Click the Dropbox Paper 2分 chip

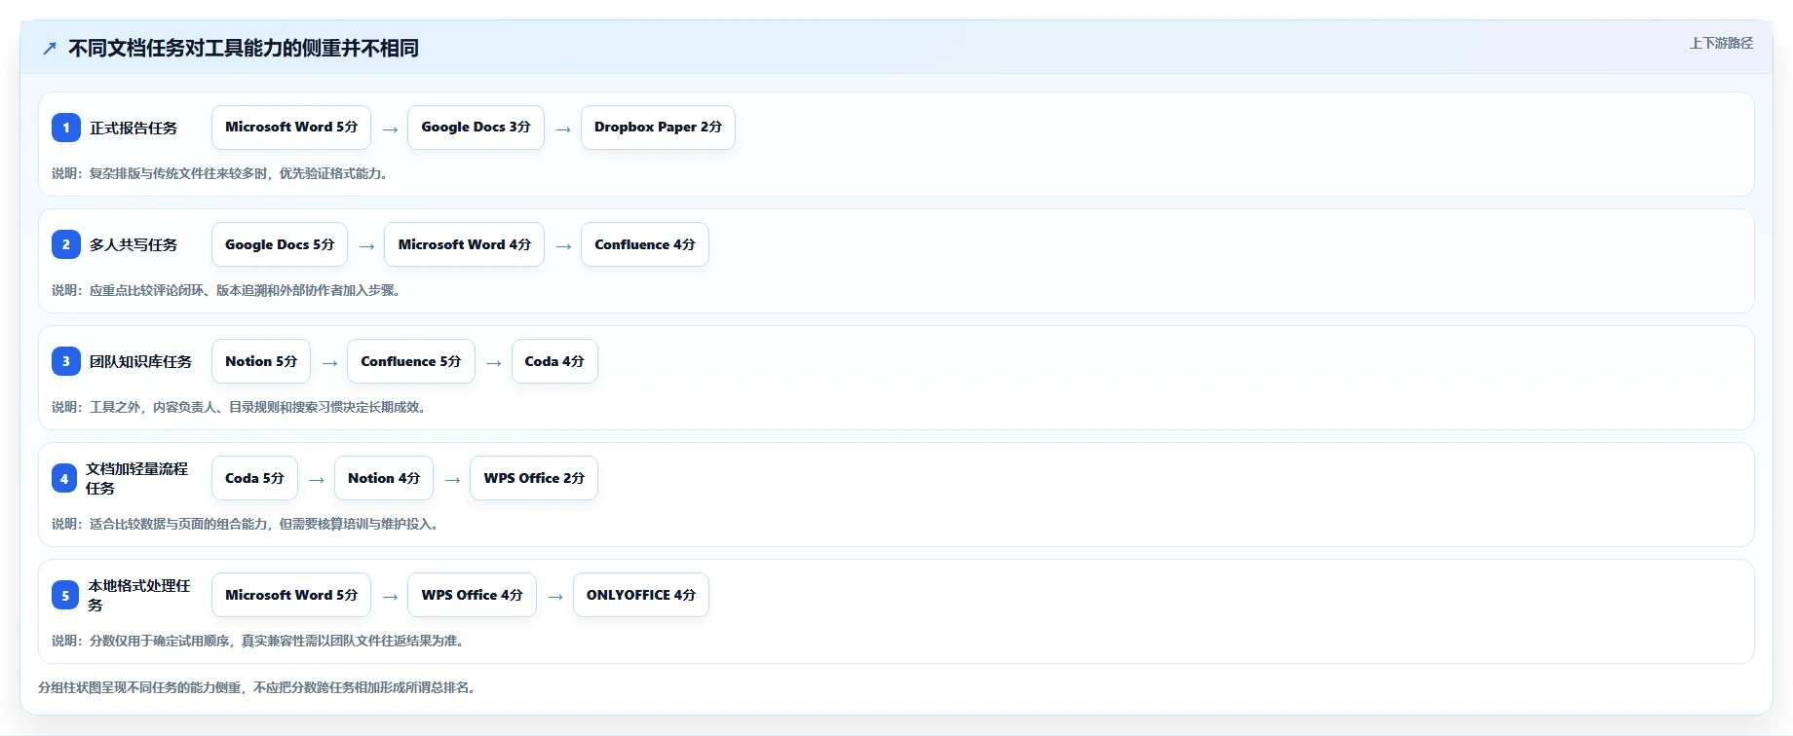[x=658, y=128]
